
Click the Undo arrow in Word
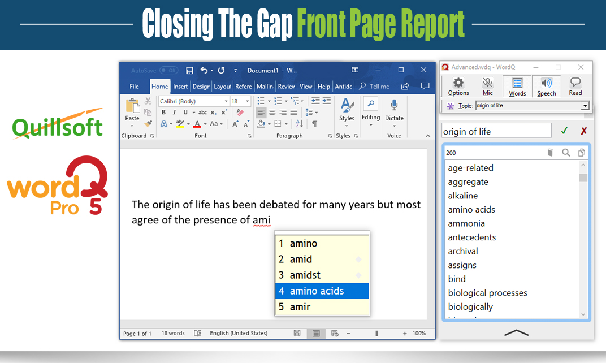[x=204, y=70]
